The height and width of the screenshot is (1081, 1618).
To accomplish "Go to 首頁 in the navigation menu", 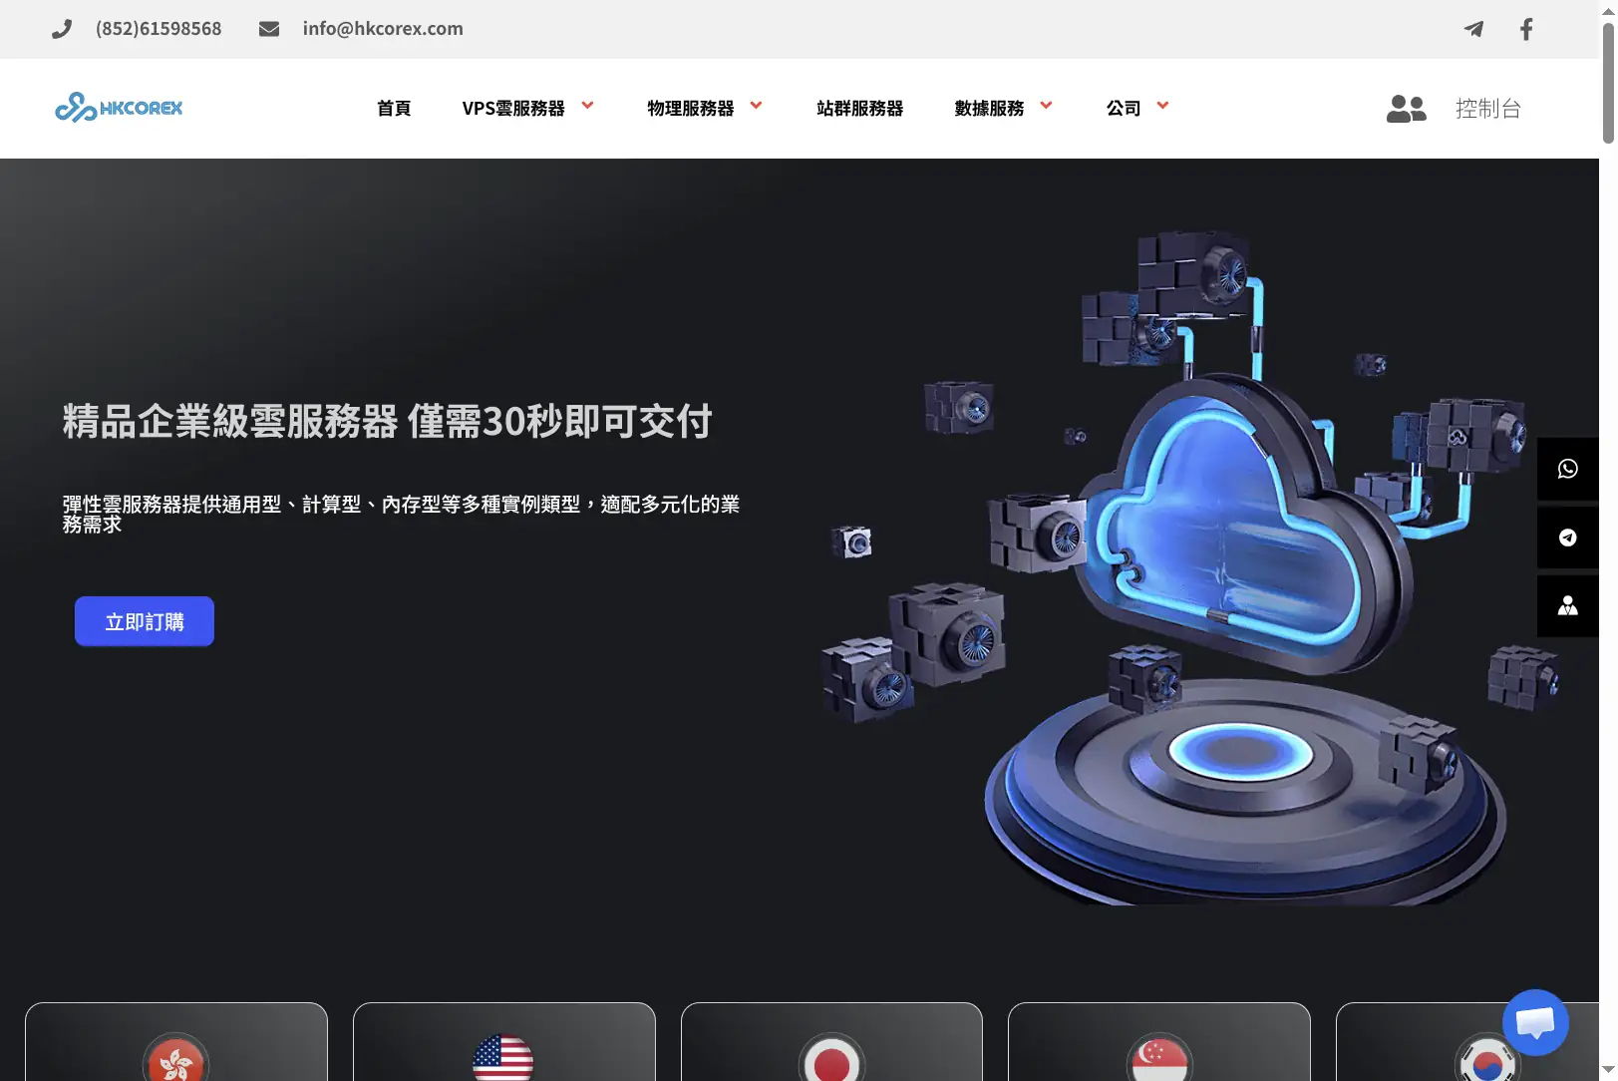I will click(394, 108).
